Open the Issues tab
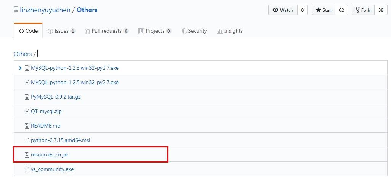Screen dimensions: 391x177 61,31
